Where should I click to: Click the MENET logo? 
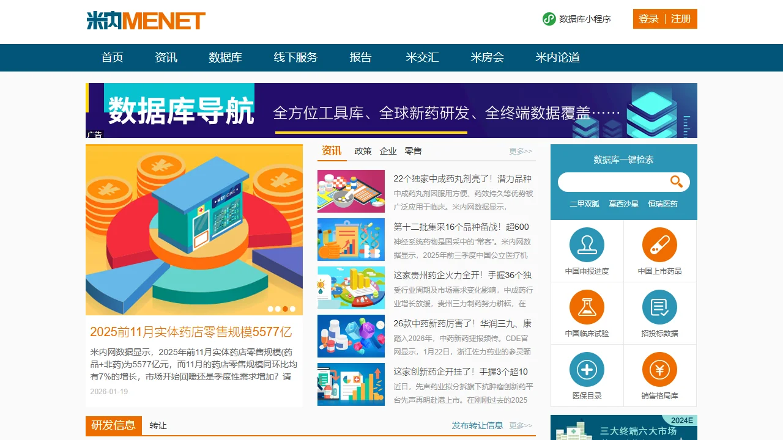point(146,21)
